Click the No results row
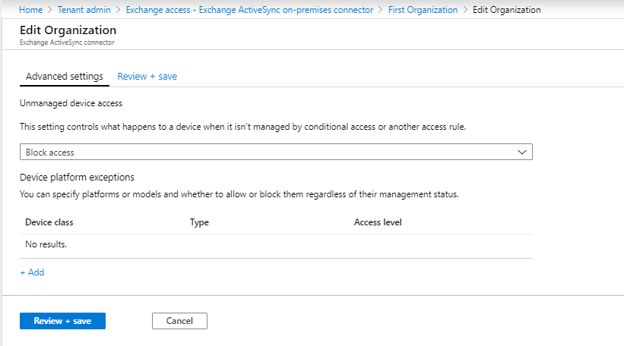 (46, 244)
